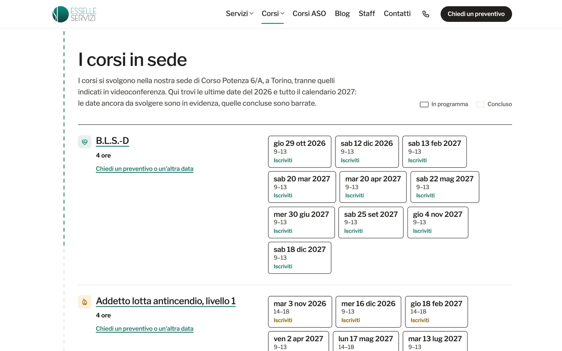Image resolution: width=562 pixels, height=351 pixels.
Task: Select the lun 17 mag 2027 date card
Action: coord(366,341)
